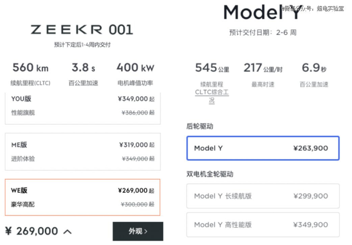Click the 3.8 s acceleration figure
The height and width of the screenshot is (245, 352).
pos(84,68)
